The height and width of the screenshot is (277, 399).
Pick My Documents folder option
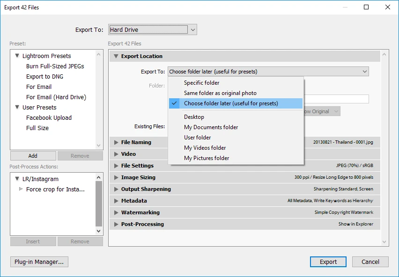[236, 127]
